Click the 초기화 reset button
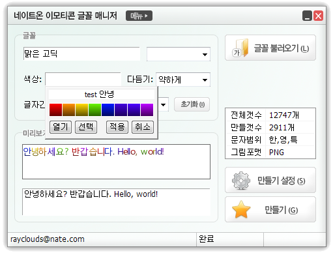The width and height of the screenshot is (333, 253). tap(192, 104)
